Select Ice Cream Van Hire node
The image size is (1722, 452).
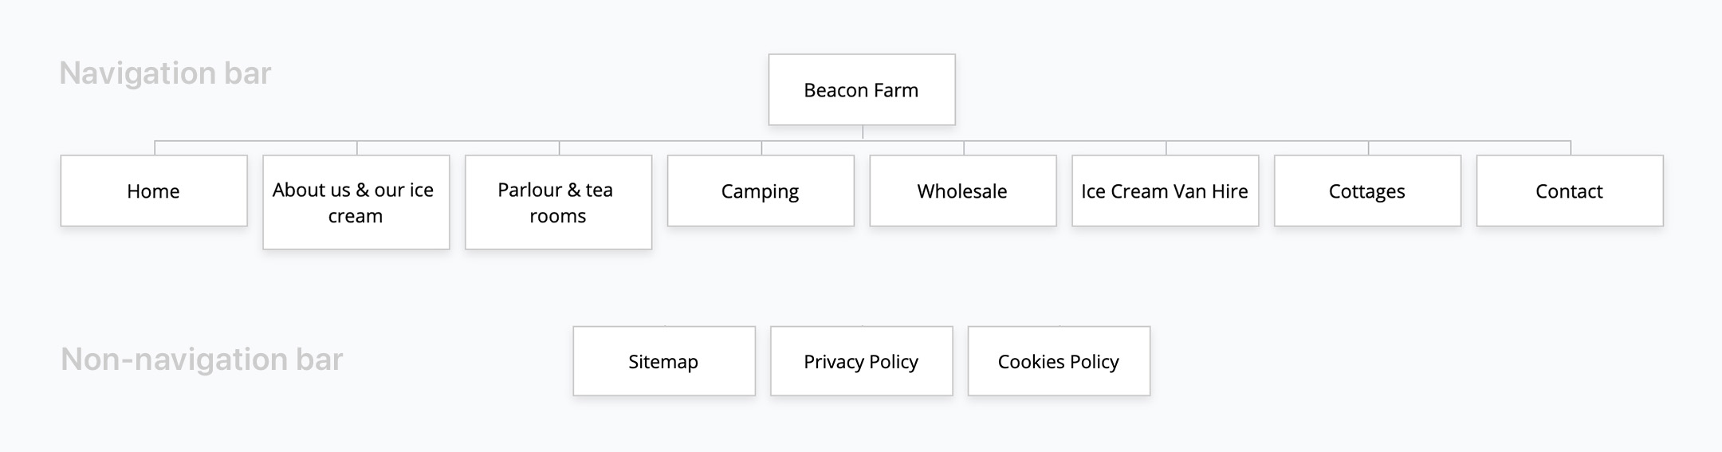[1165, 191]
